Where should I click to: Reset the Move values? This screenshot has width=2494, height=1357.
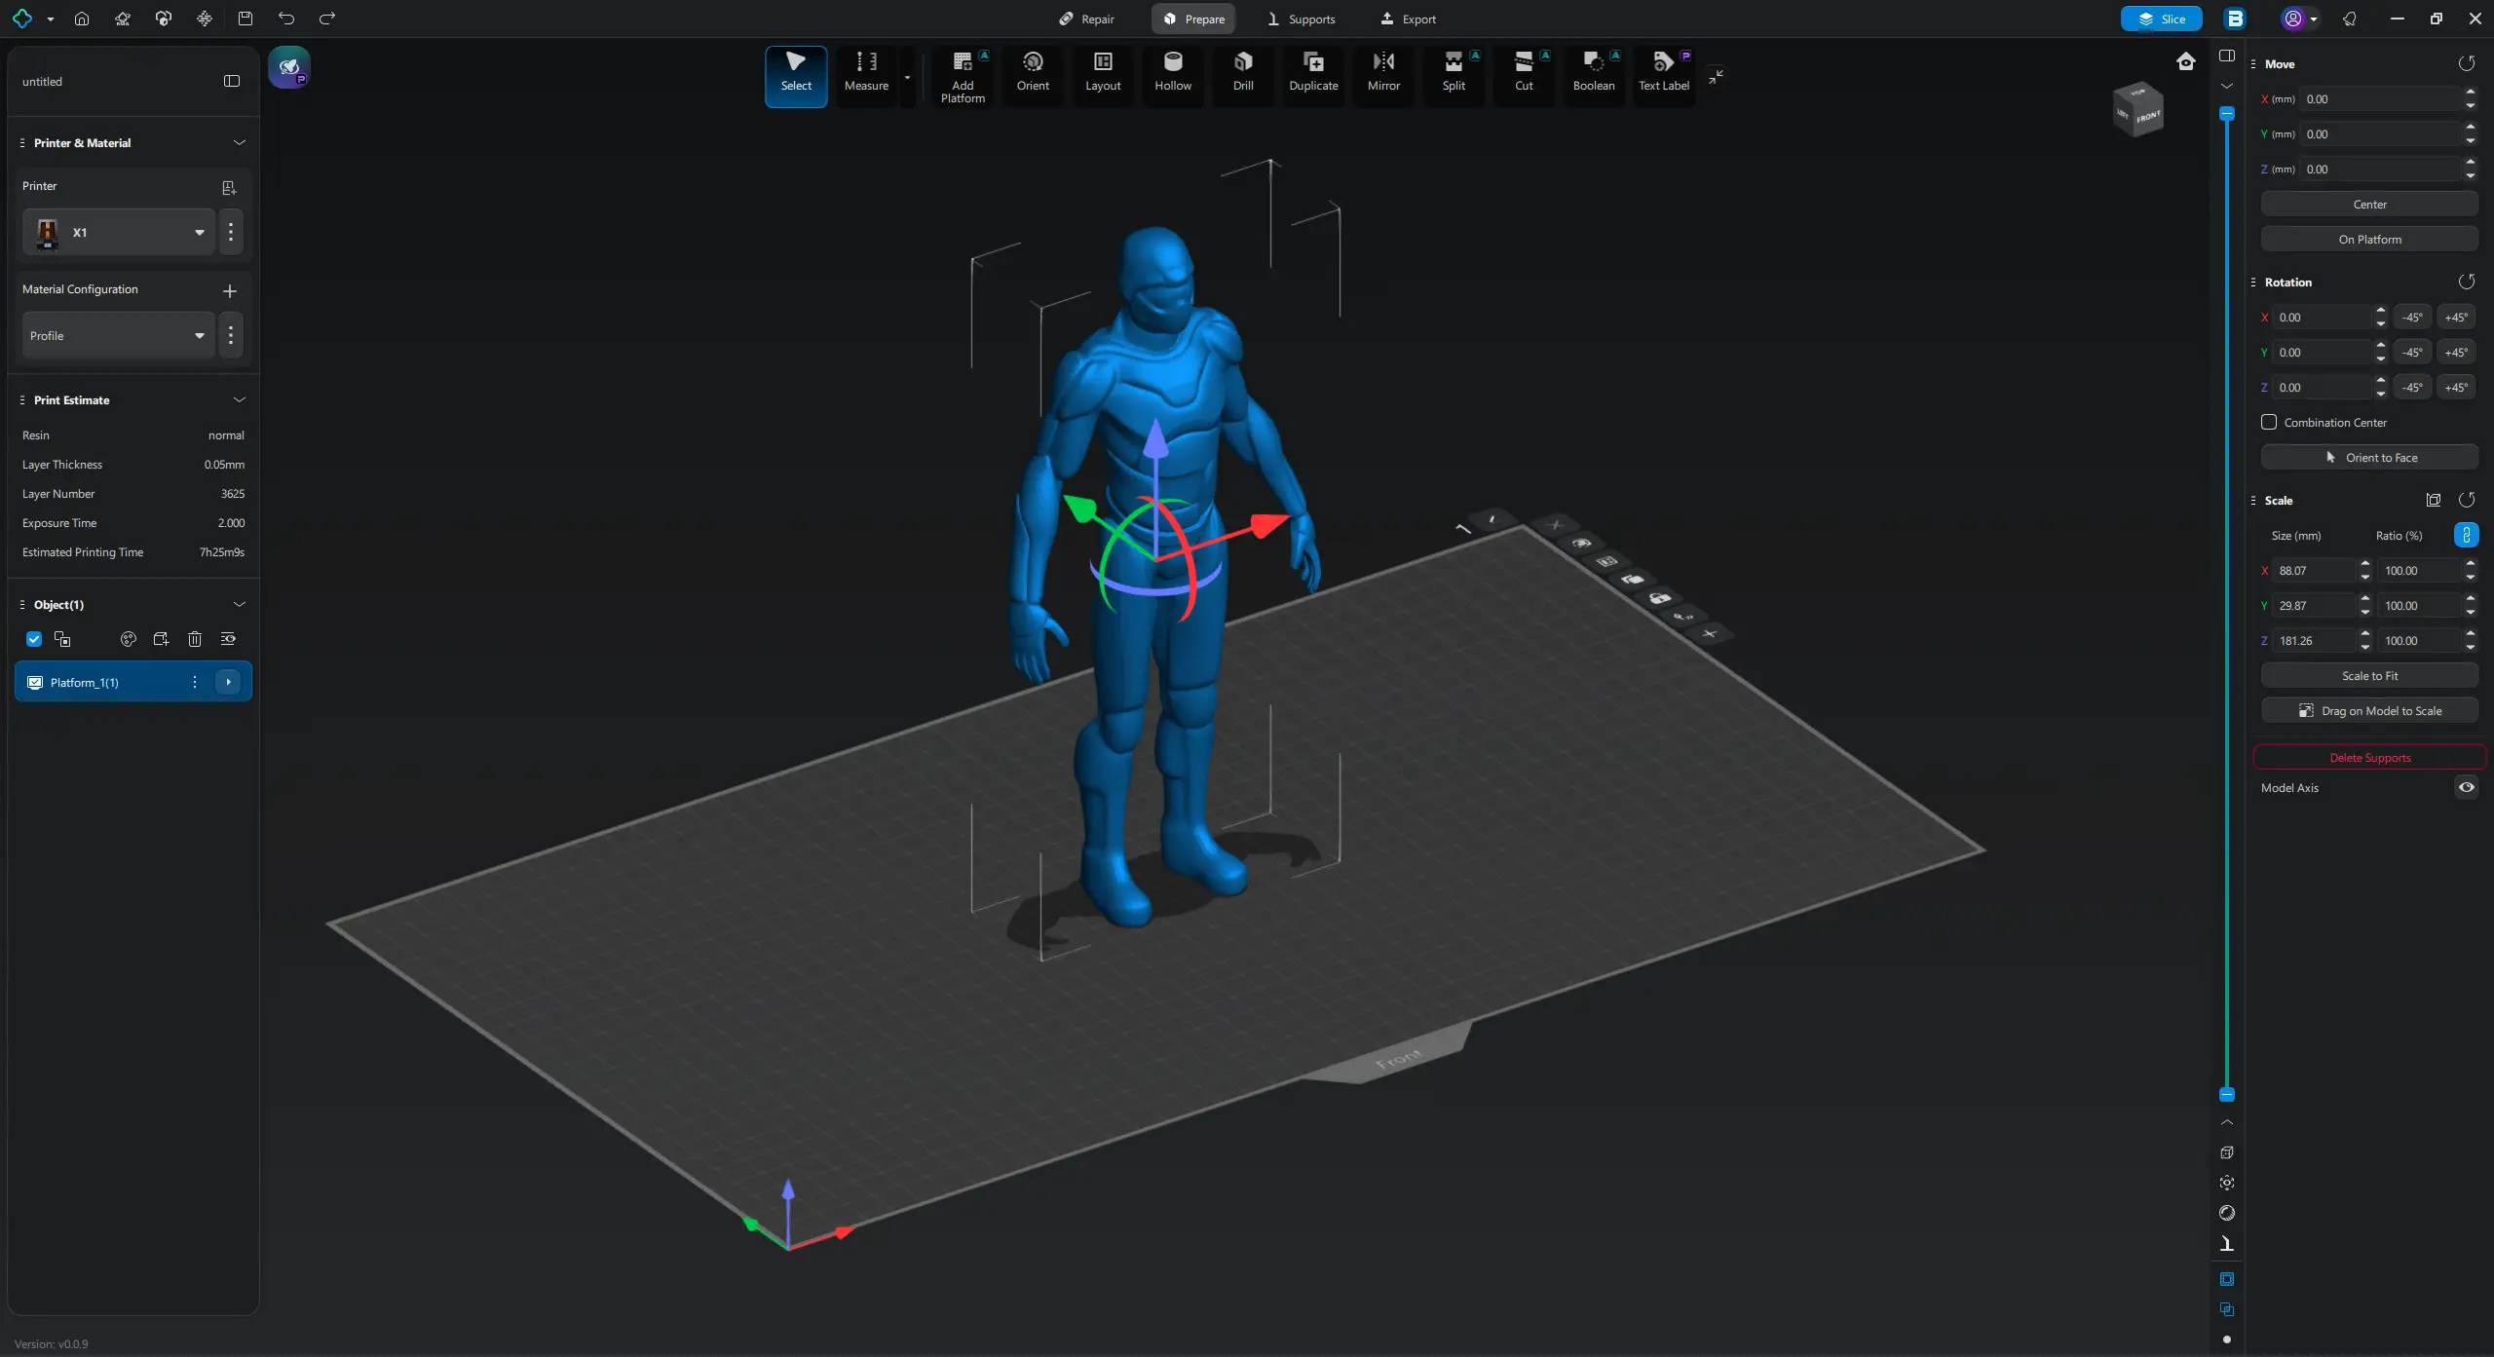click(2467, 63)
